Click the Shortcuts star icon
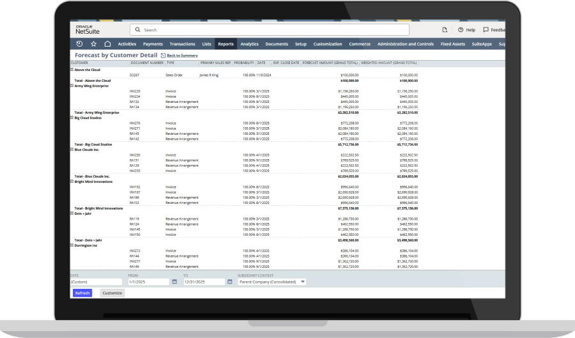The width and height of the screenshot is (575, 338). pos(93,44)
